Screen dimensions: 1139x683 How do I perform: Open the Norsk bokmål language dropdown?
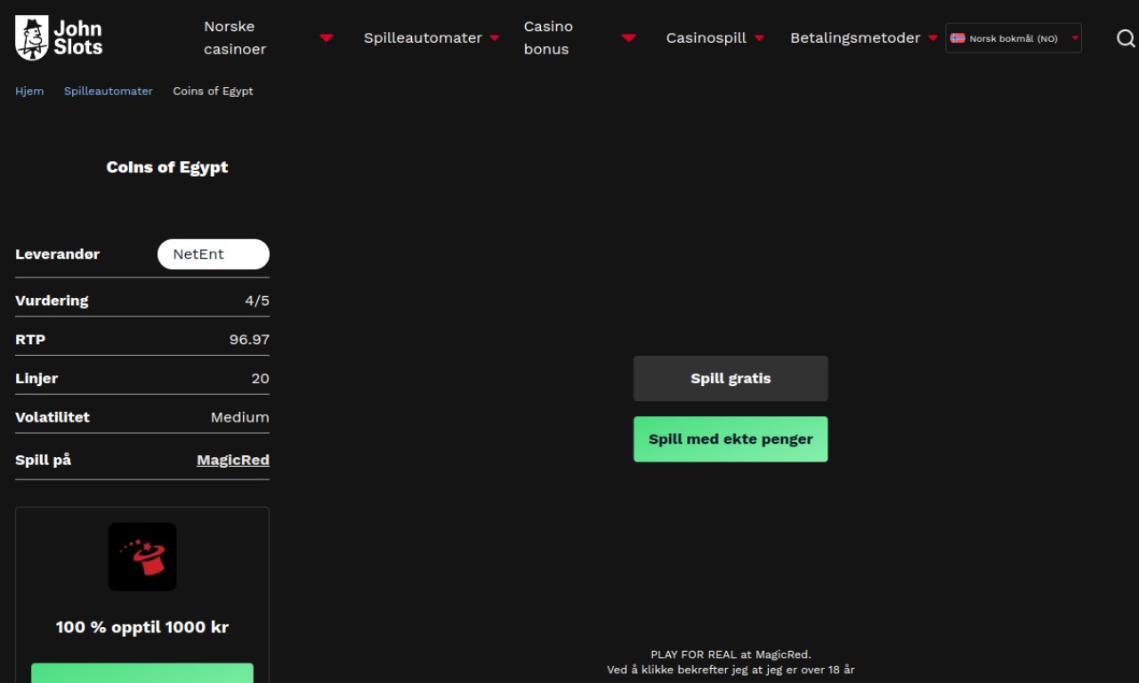point(1014,38)
